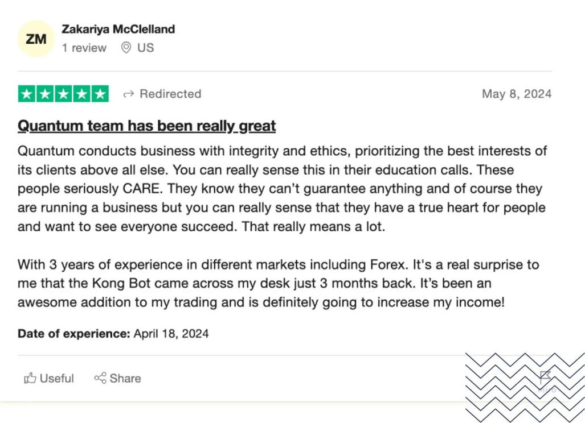
Task: Mark the review as Useful
Action: (49, 378)
